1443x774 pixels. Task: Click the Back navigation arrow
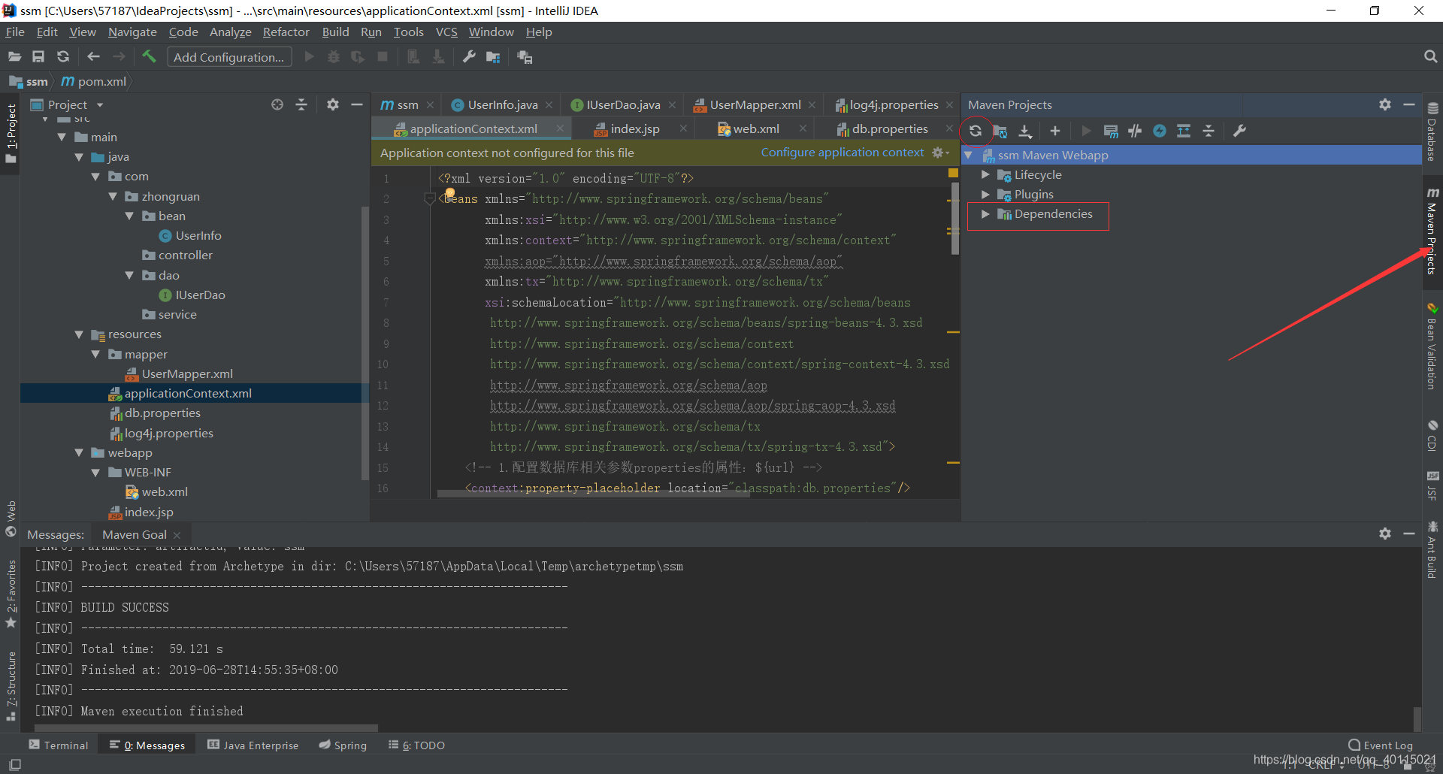coord(93,57)
